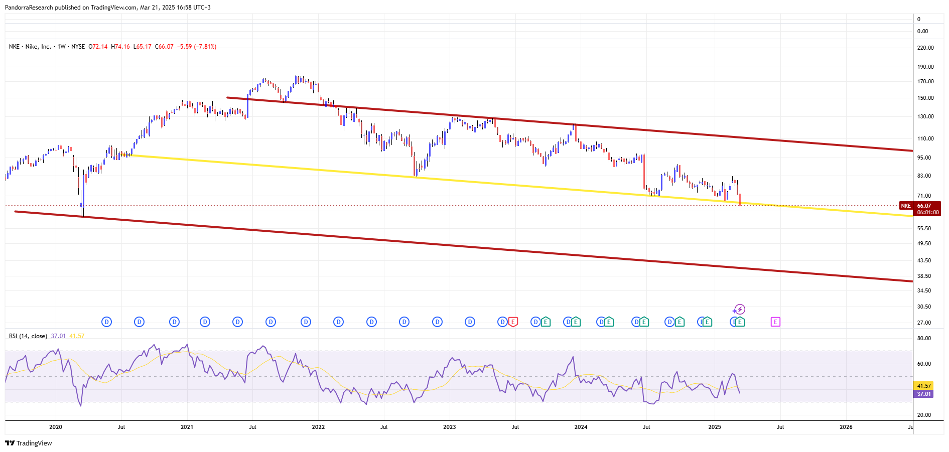Open the dividend marker just before July 2021
Viewport: 949px width, 452px height.
pyautogui.click(x=238, y=322)
